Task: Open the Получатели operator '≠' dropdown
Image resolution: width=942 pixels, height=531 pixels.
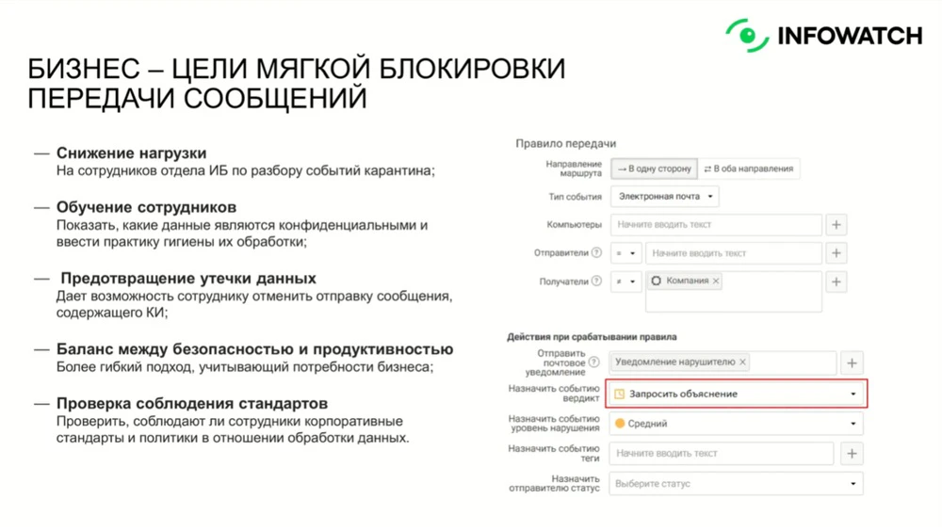Action: 626,282
